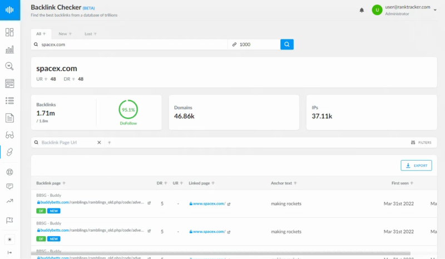This screenshot has width=445, height=259.
Task: Sort by the First seen column header
Action: 402,183
